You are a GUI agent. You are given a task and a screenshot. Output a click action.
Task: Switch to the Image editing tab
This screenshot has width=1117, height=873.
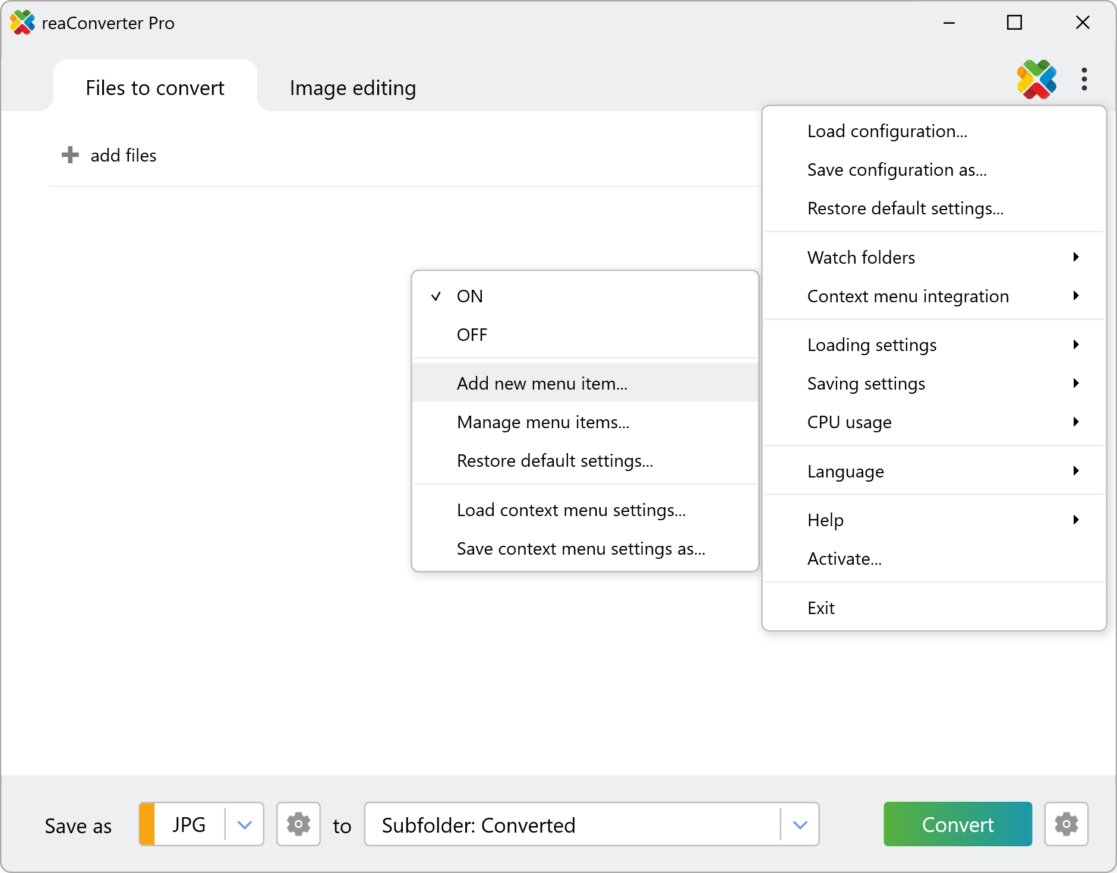[x=352, y=88]
